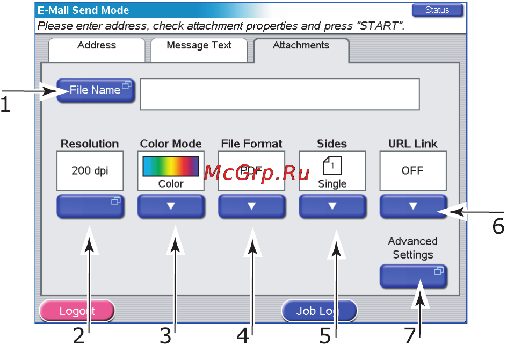Screen dimensions: 507x344
Task: Click the 200 dpi resolution value
Action: (90, 170)
